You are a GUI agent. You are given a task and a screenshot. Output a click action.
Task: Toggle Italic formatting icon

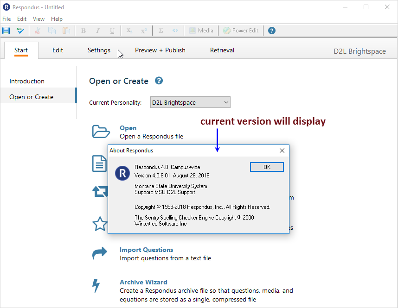(x=98, y=31)
